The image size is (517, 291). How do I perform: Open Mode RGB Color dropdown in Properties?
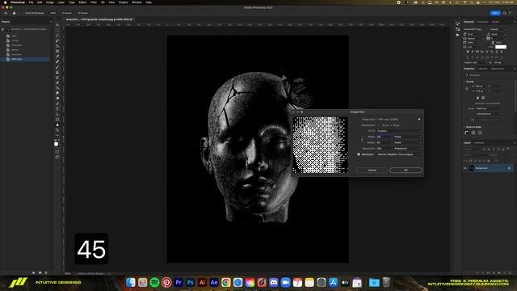coord(489,108)
